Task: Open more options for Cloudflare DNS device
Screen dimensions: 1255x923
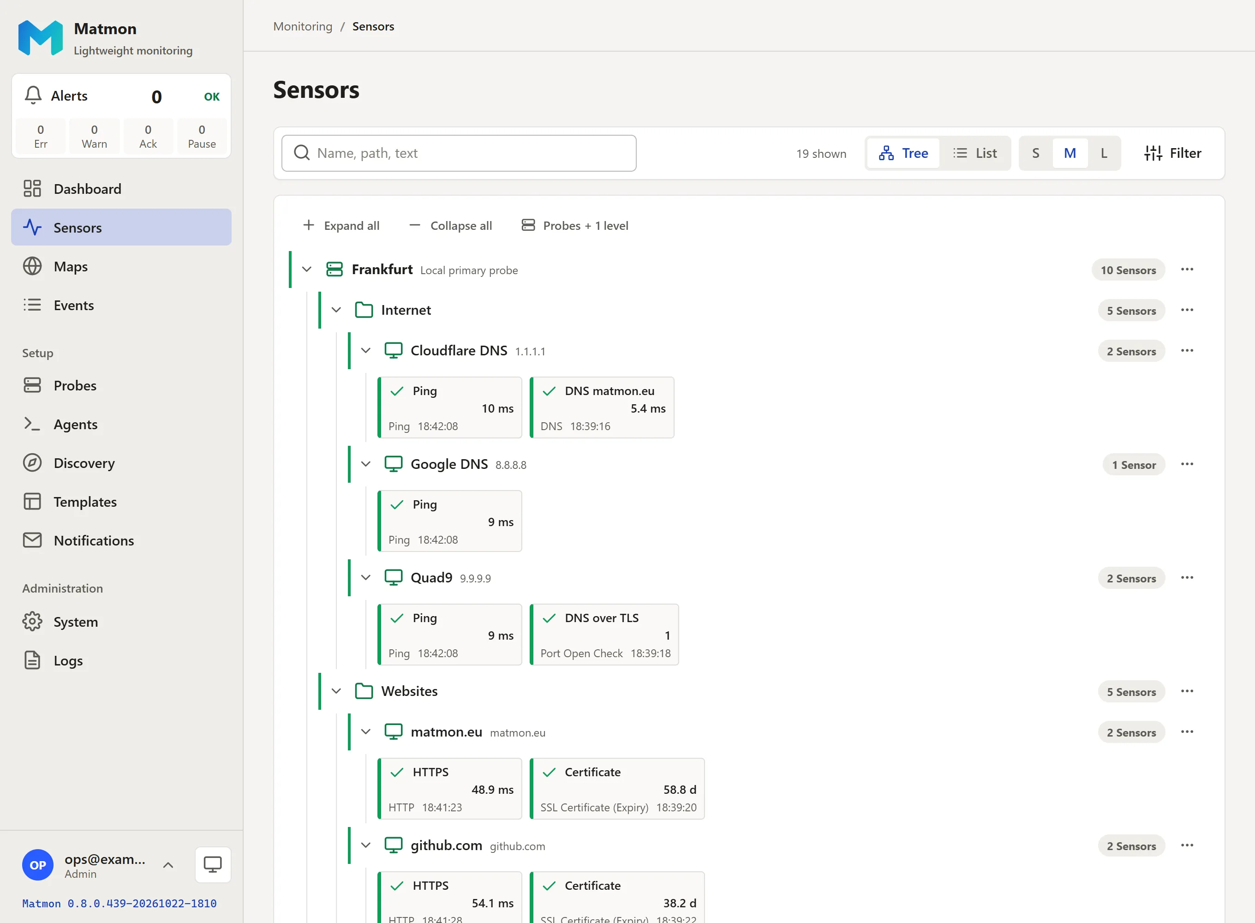Action: click(x=1187, y=351)
